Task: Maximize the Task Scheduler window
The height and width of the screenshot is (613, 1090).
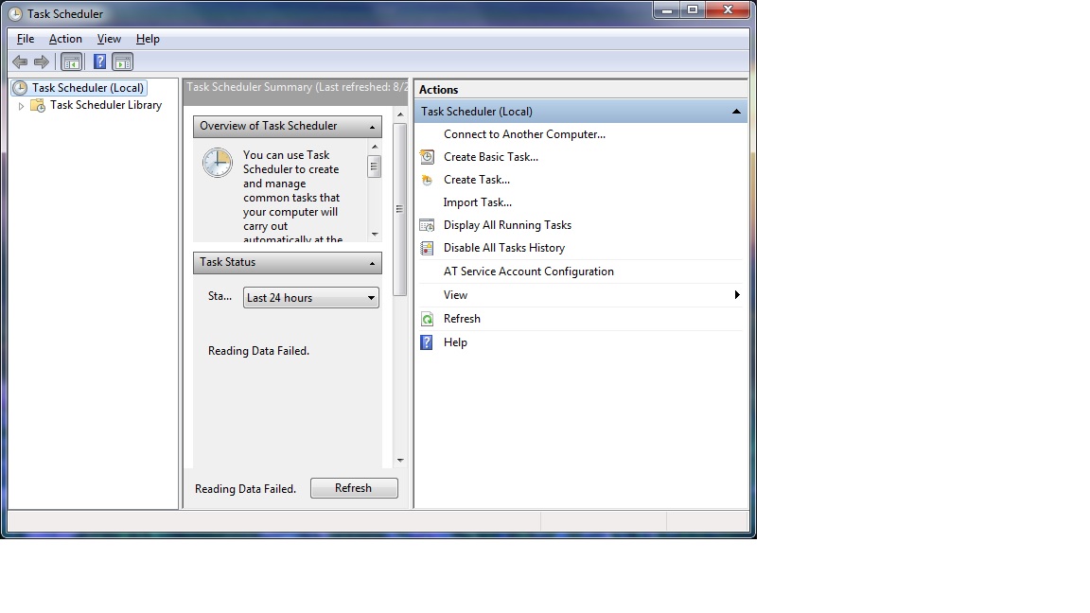Action: click(693, 9)
